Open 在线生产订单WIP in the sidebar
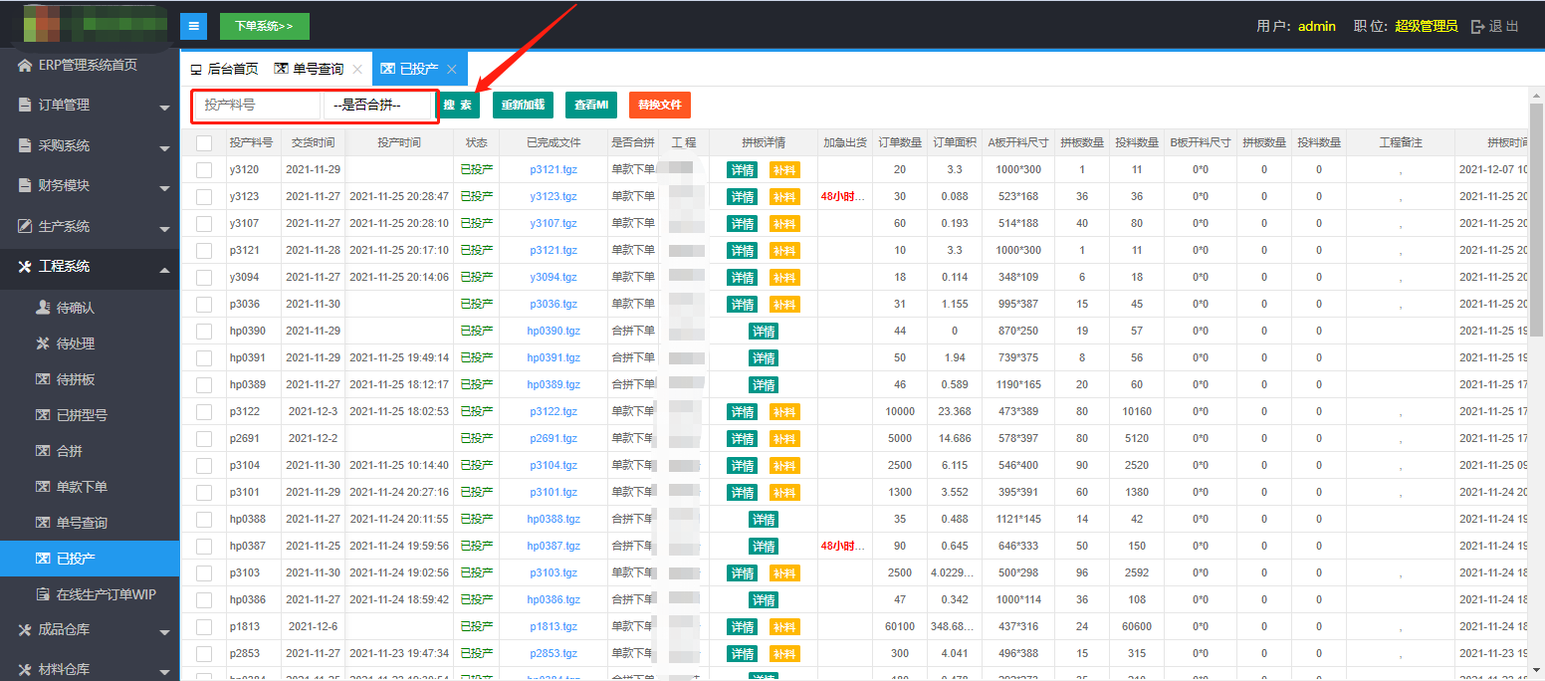The width and height of the screenshot is (1545, 681). 105,594
